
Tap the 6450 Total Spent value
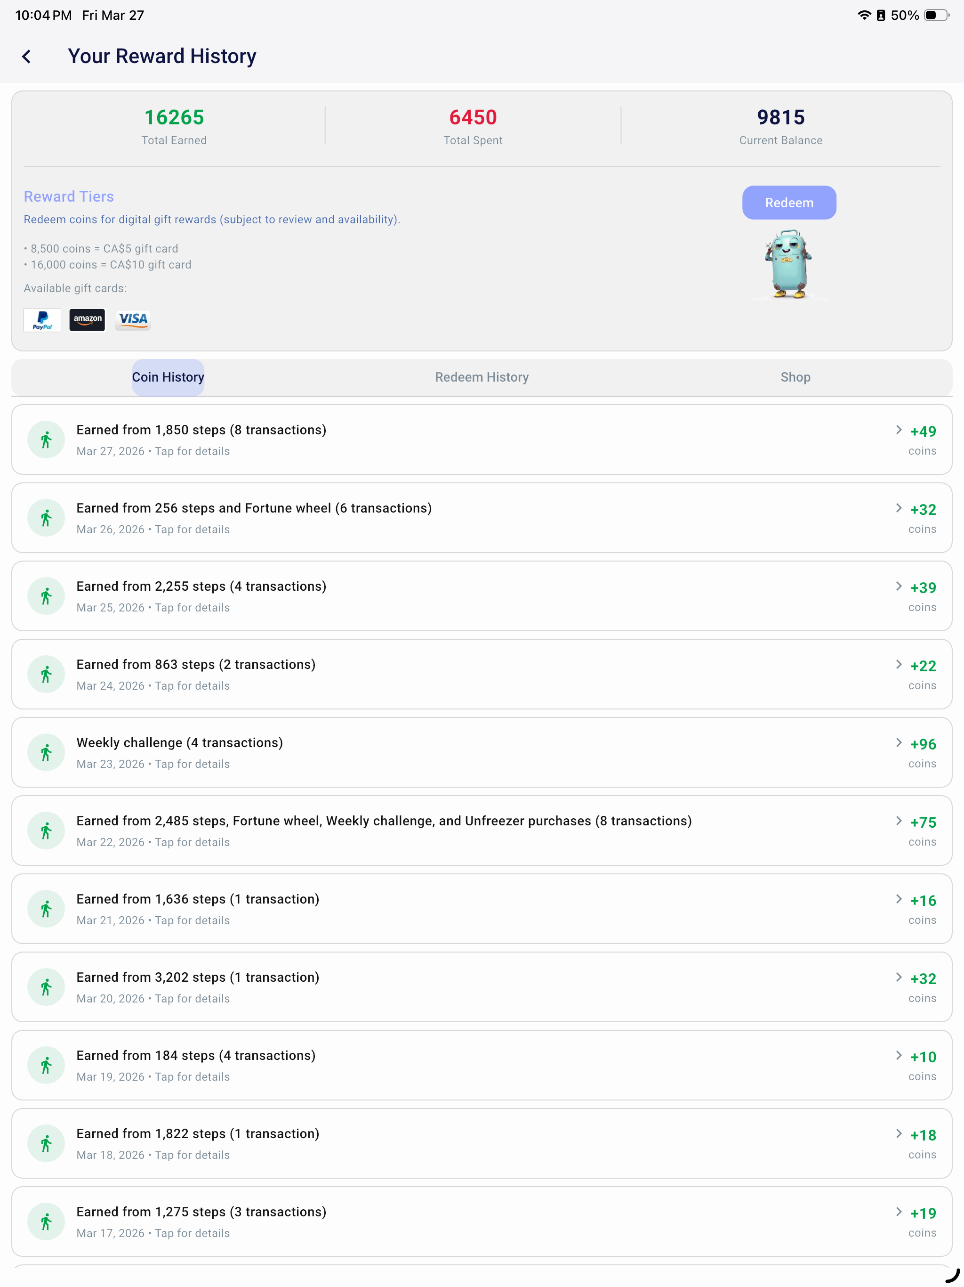473,117
